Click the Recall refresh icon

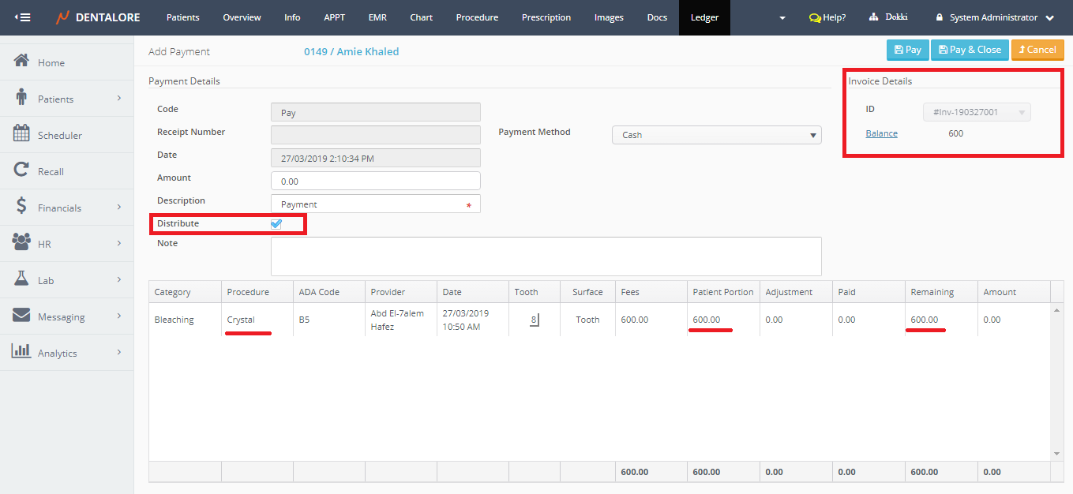(x=22, y=170)
